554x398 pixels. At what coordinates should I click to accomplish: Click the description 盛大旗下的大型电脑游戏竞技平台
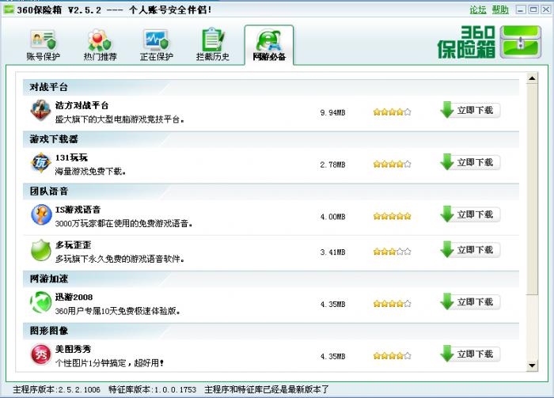point(120,119)
